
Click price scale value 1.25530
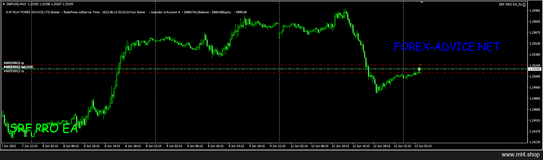pyautogui.click(x=535, y=44)
